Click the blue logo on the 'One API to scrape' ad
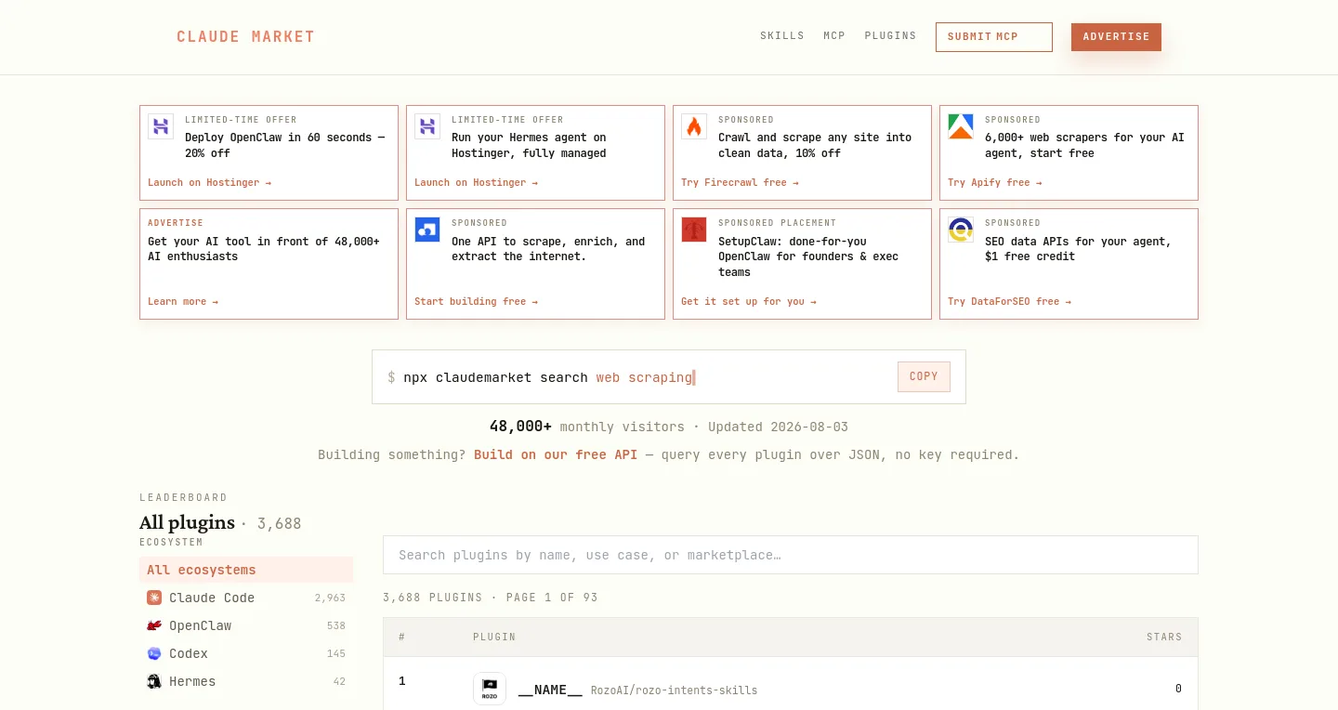 427,230
